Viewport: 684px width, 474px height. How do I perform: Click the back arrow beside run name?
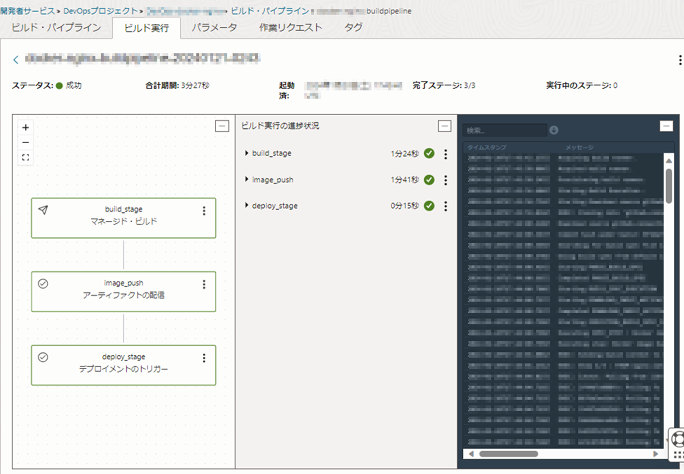(x=16, y=59)
